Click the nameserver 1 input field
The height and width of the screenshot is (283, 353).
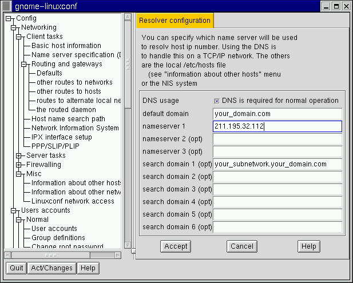point(277,126)
